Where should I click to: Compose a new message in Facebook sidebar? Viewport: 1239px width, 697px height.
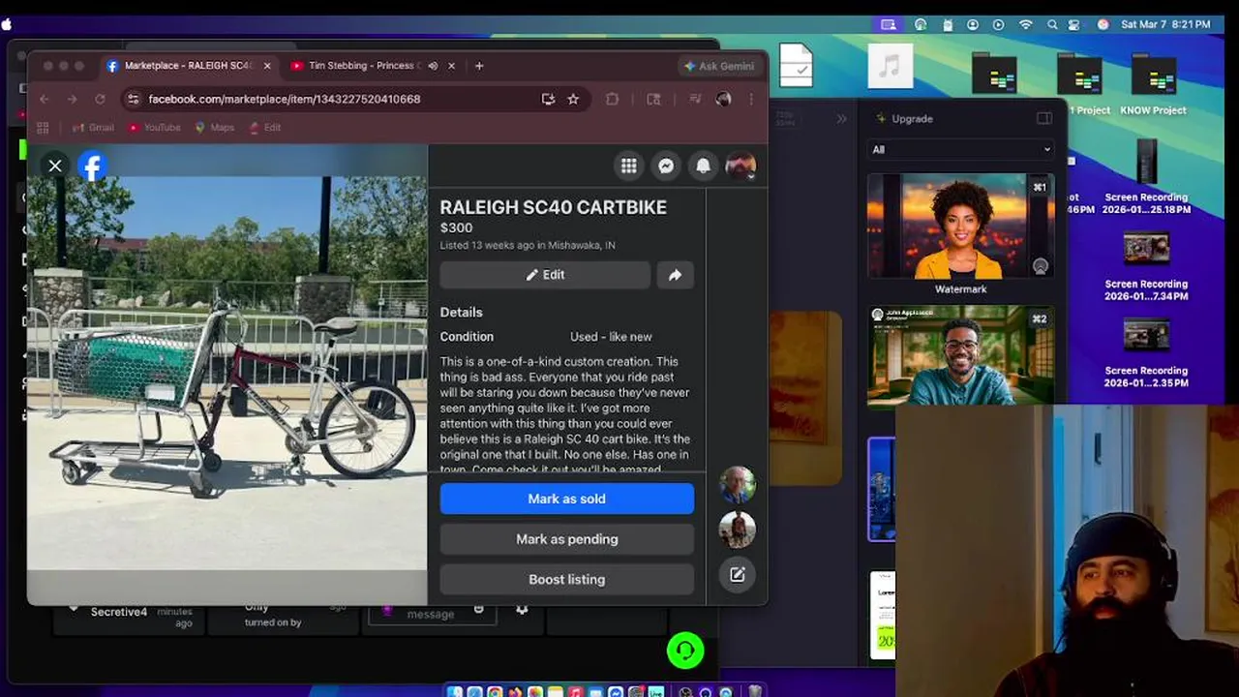pos(738,575)
